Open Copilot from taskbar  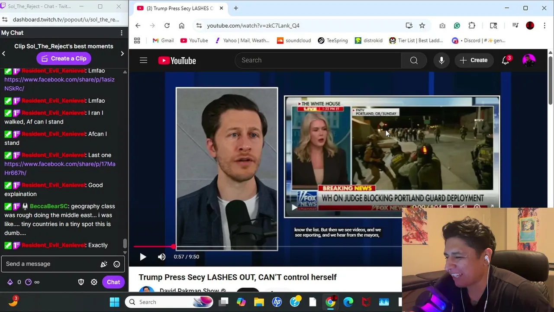[241, 302]
